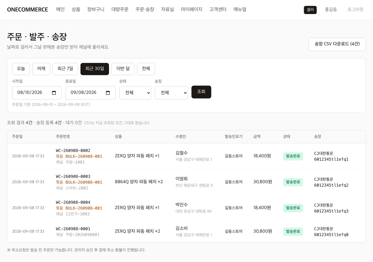Select the 최근 30일 date range
The image size is (373, 262).
(95, 69)
